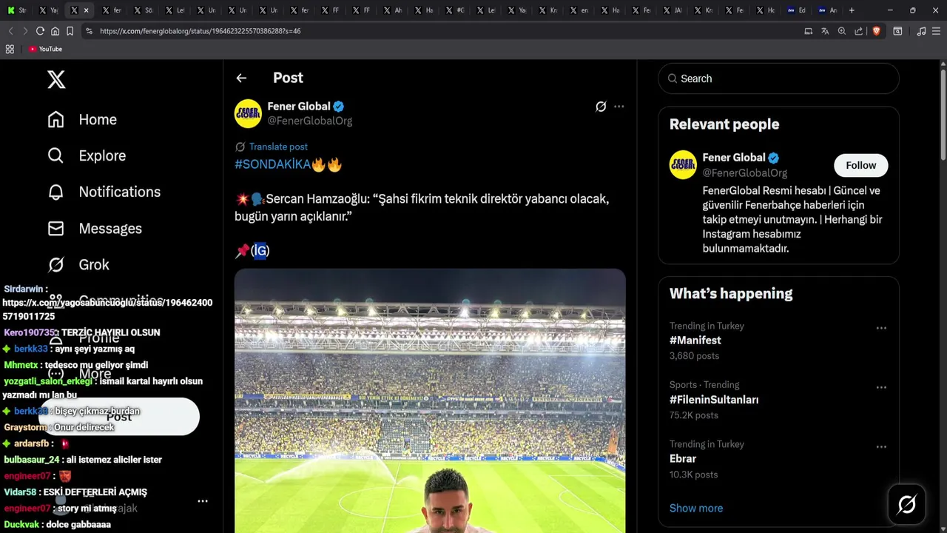The height and width of the screenshot is (533, 947).
Task: Switch to the 'Ah' browser tab
Action: (x=394, y=10)
